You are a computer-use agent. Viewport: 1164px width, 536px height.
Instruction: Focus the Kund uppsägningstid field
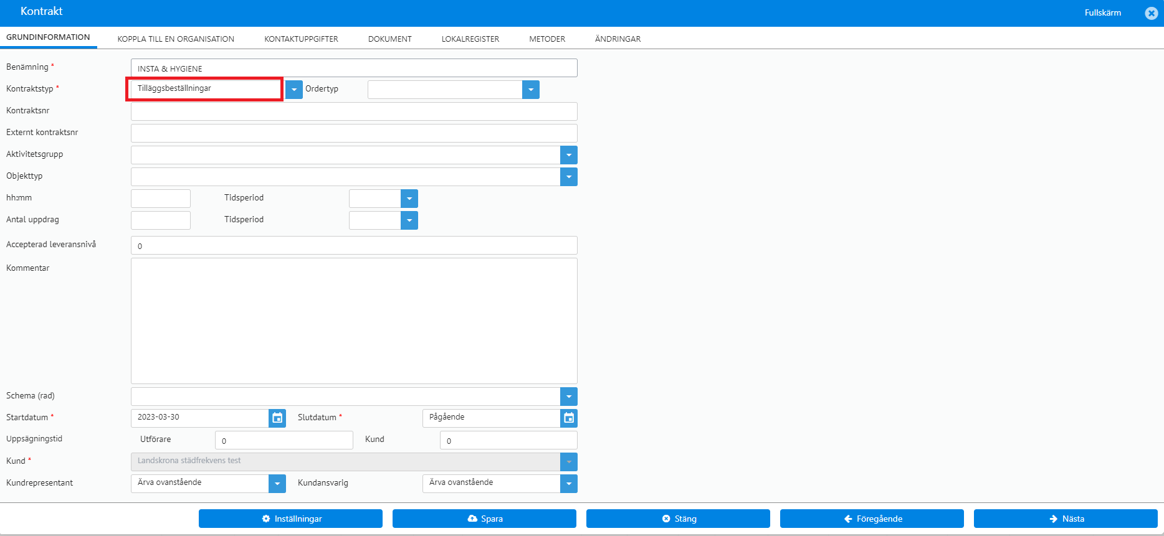tap(508, 440)
